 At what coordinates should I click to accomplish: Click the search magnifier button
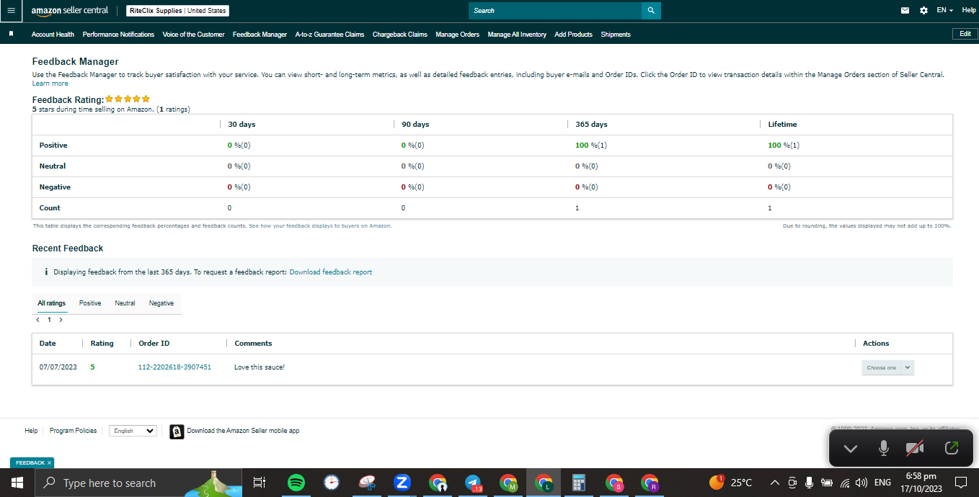pos(651,11)
